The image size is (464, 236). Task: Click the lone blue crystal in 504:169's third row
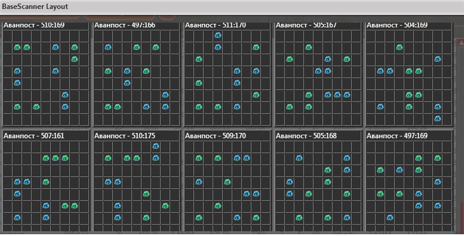(x=438, y=59)
